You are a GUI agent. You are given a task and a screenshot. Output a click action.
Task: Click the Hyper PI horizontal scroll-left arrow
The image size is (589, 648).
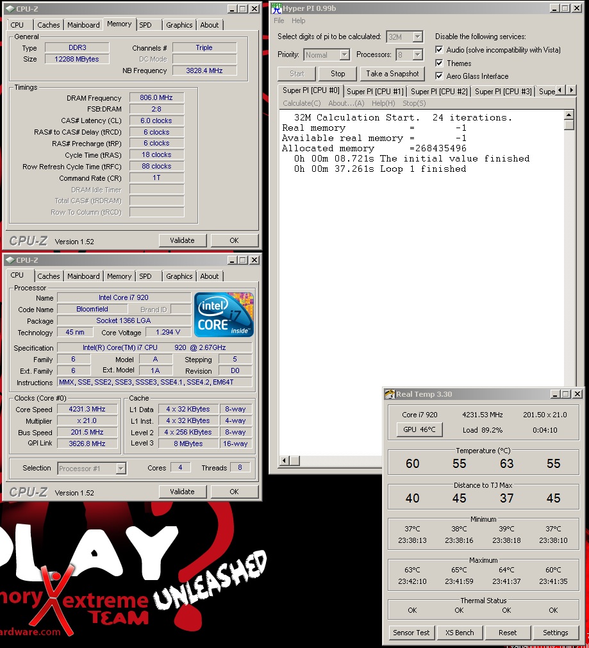[285, 460]
